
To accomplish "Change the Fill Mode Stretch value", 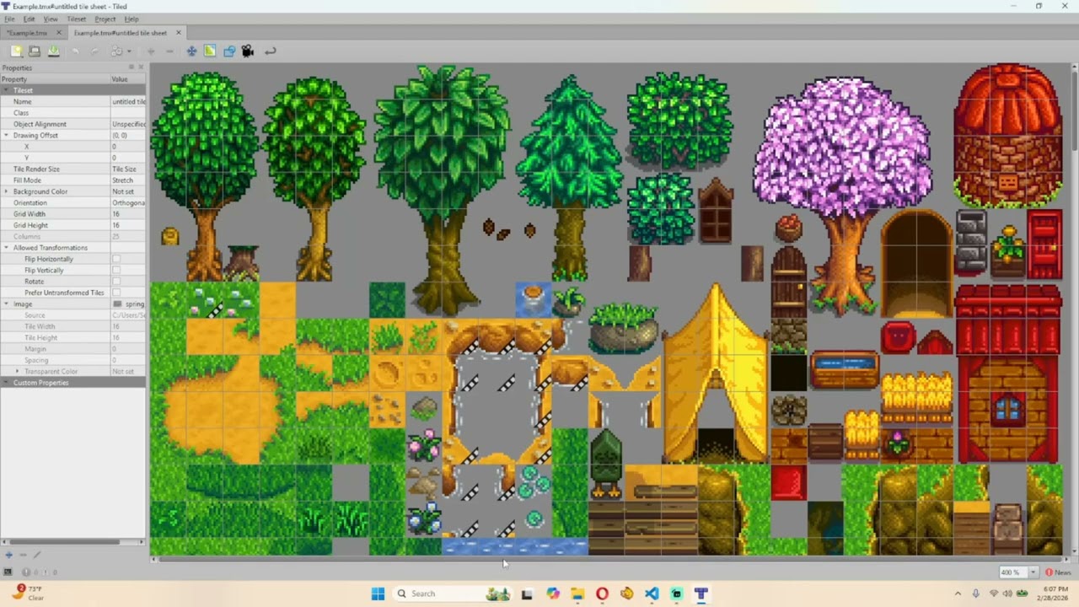I will tap(128, 180).
